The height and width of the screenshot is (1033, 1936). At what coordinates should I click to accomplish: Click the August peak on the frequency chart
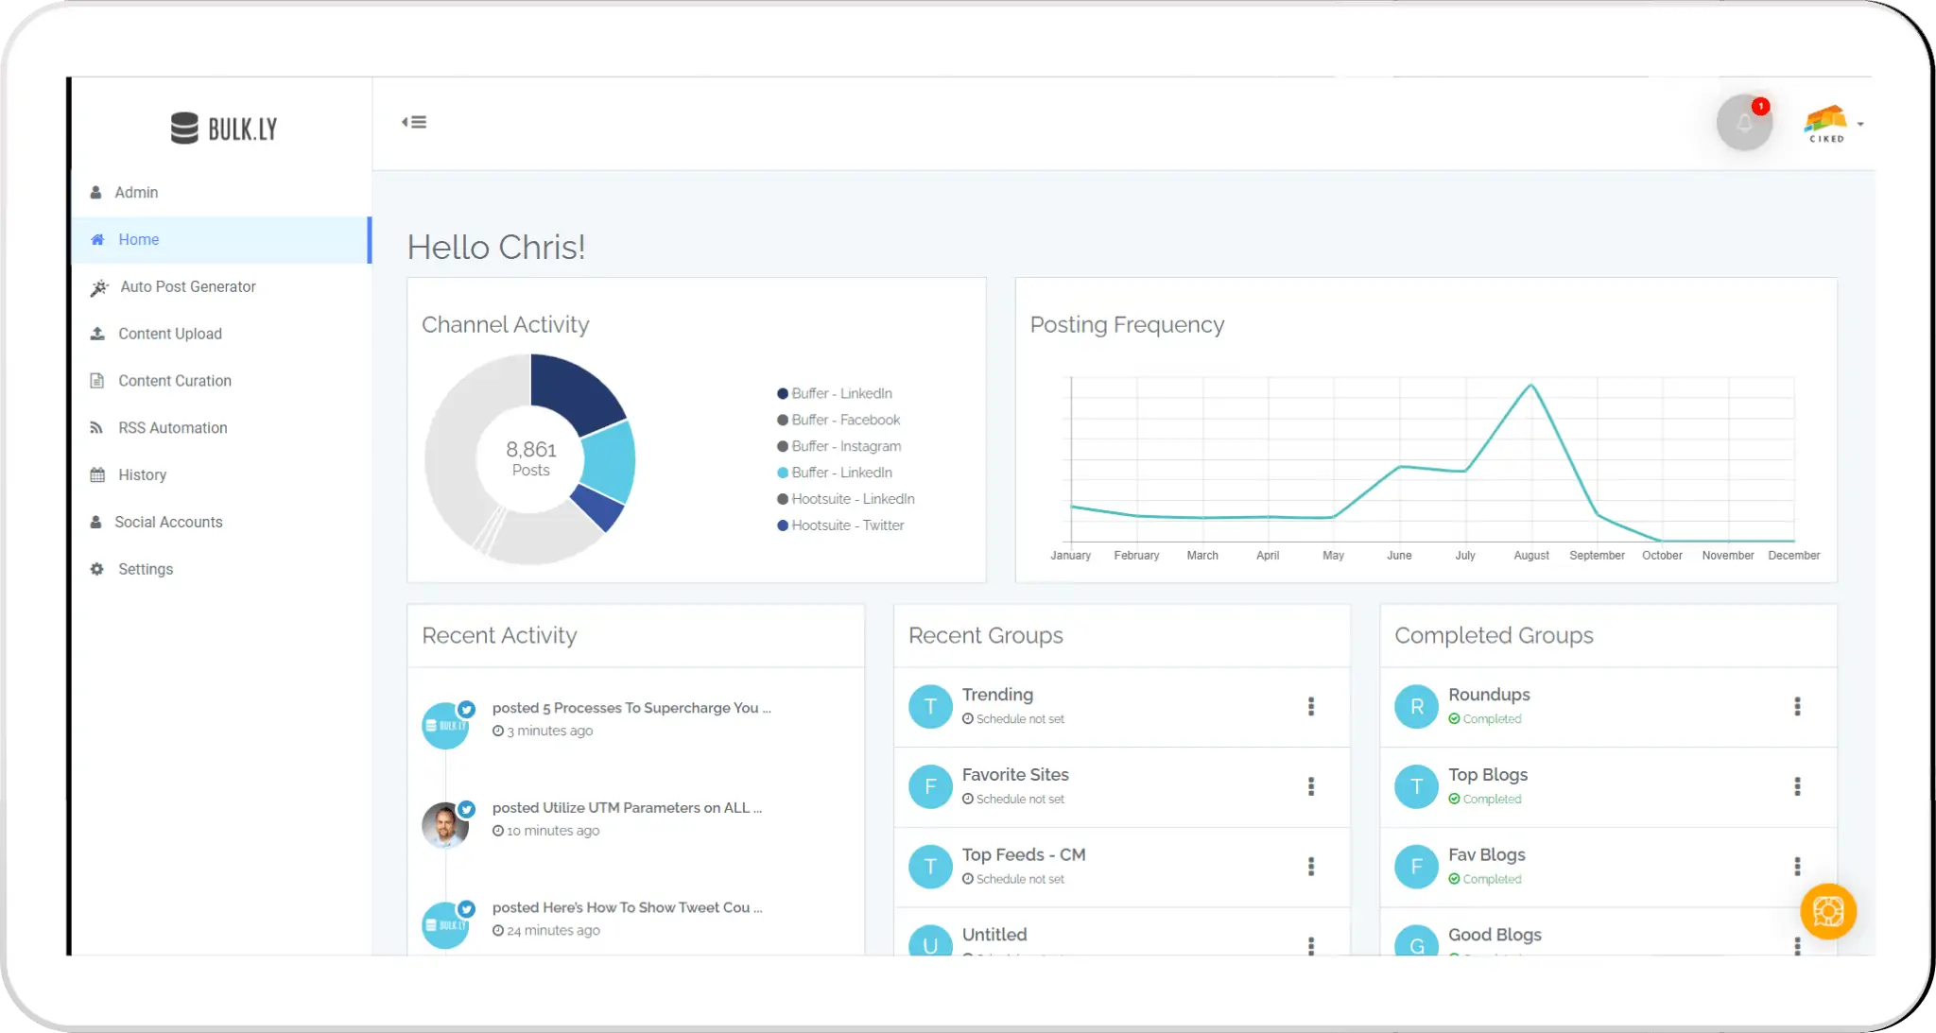point(1530,385)
